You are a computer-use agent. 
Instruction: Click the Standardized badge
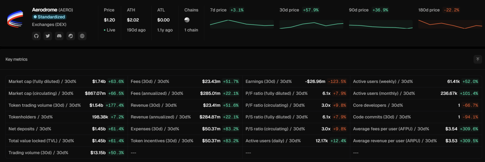coord(49,17)
